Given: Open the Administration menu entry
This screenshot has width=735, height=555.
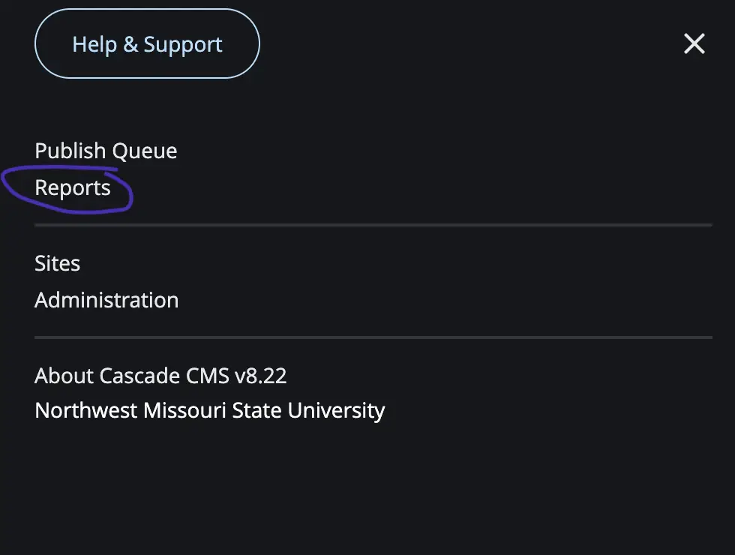Looking at the screenshot, I should 106,300.
